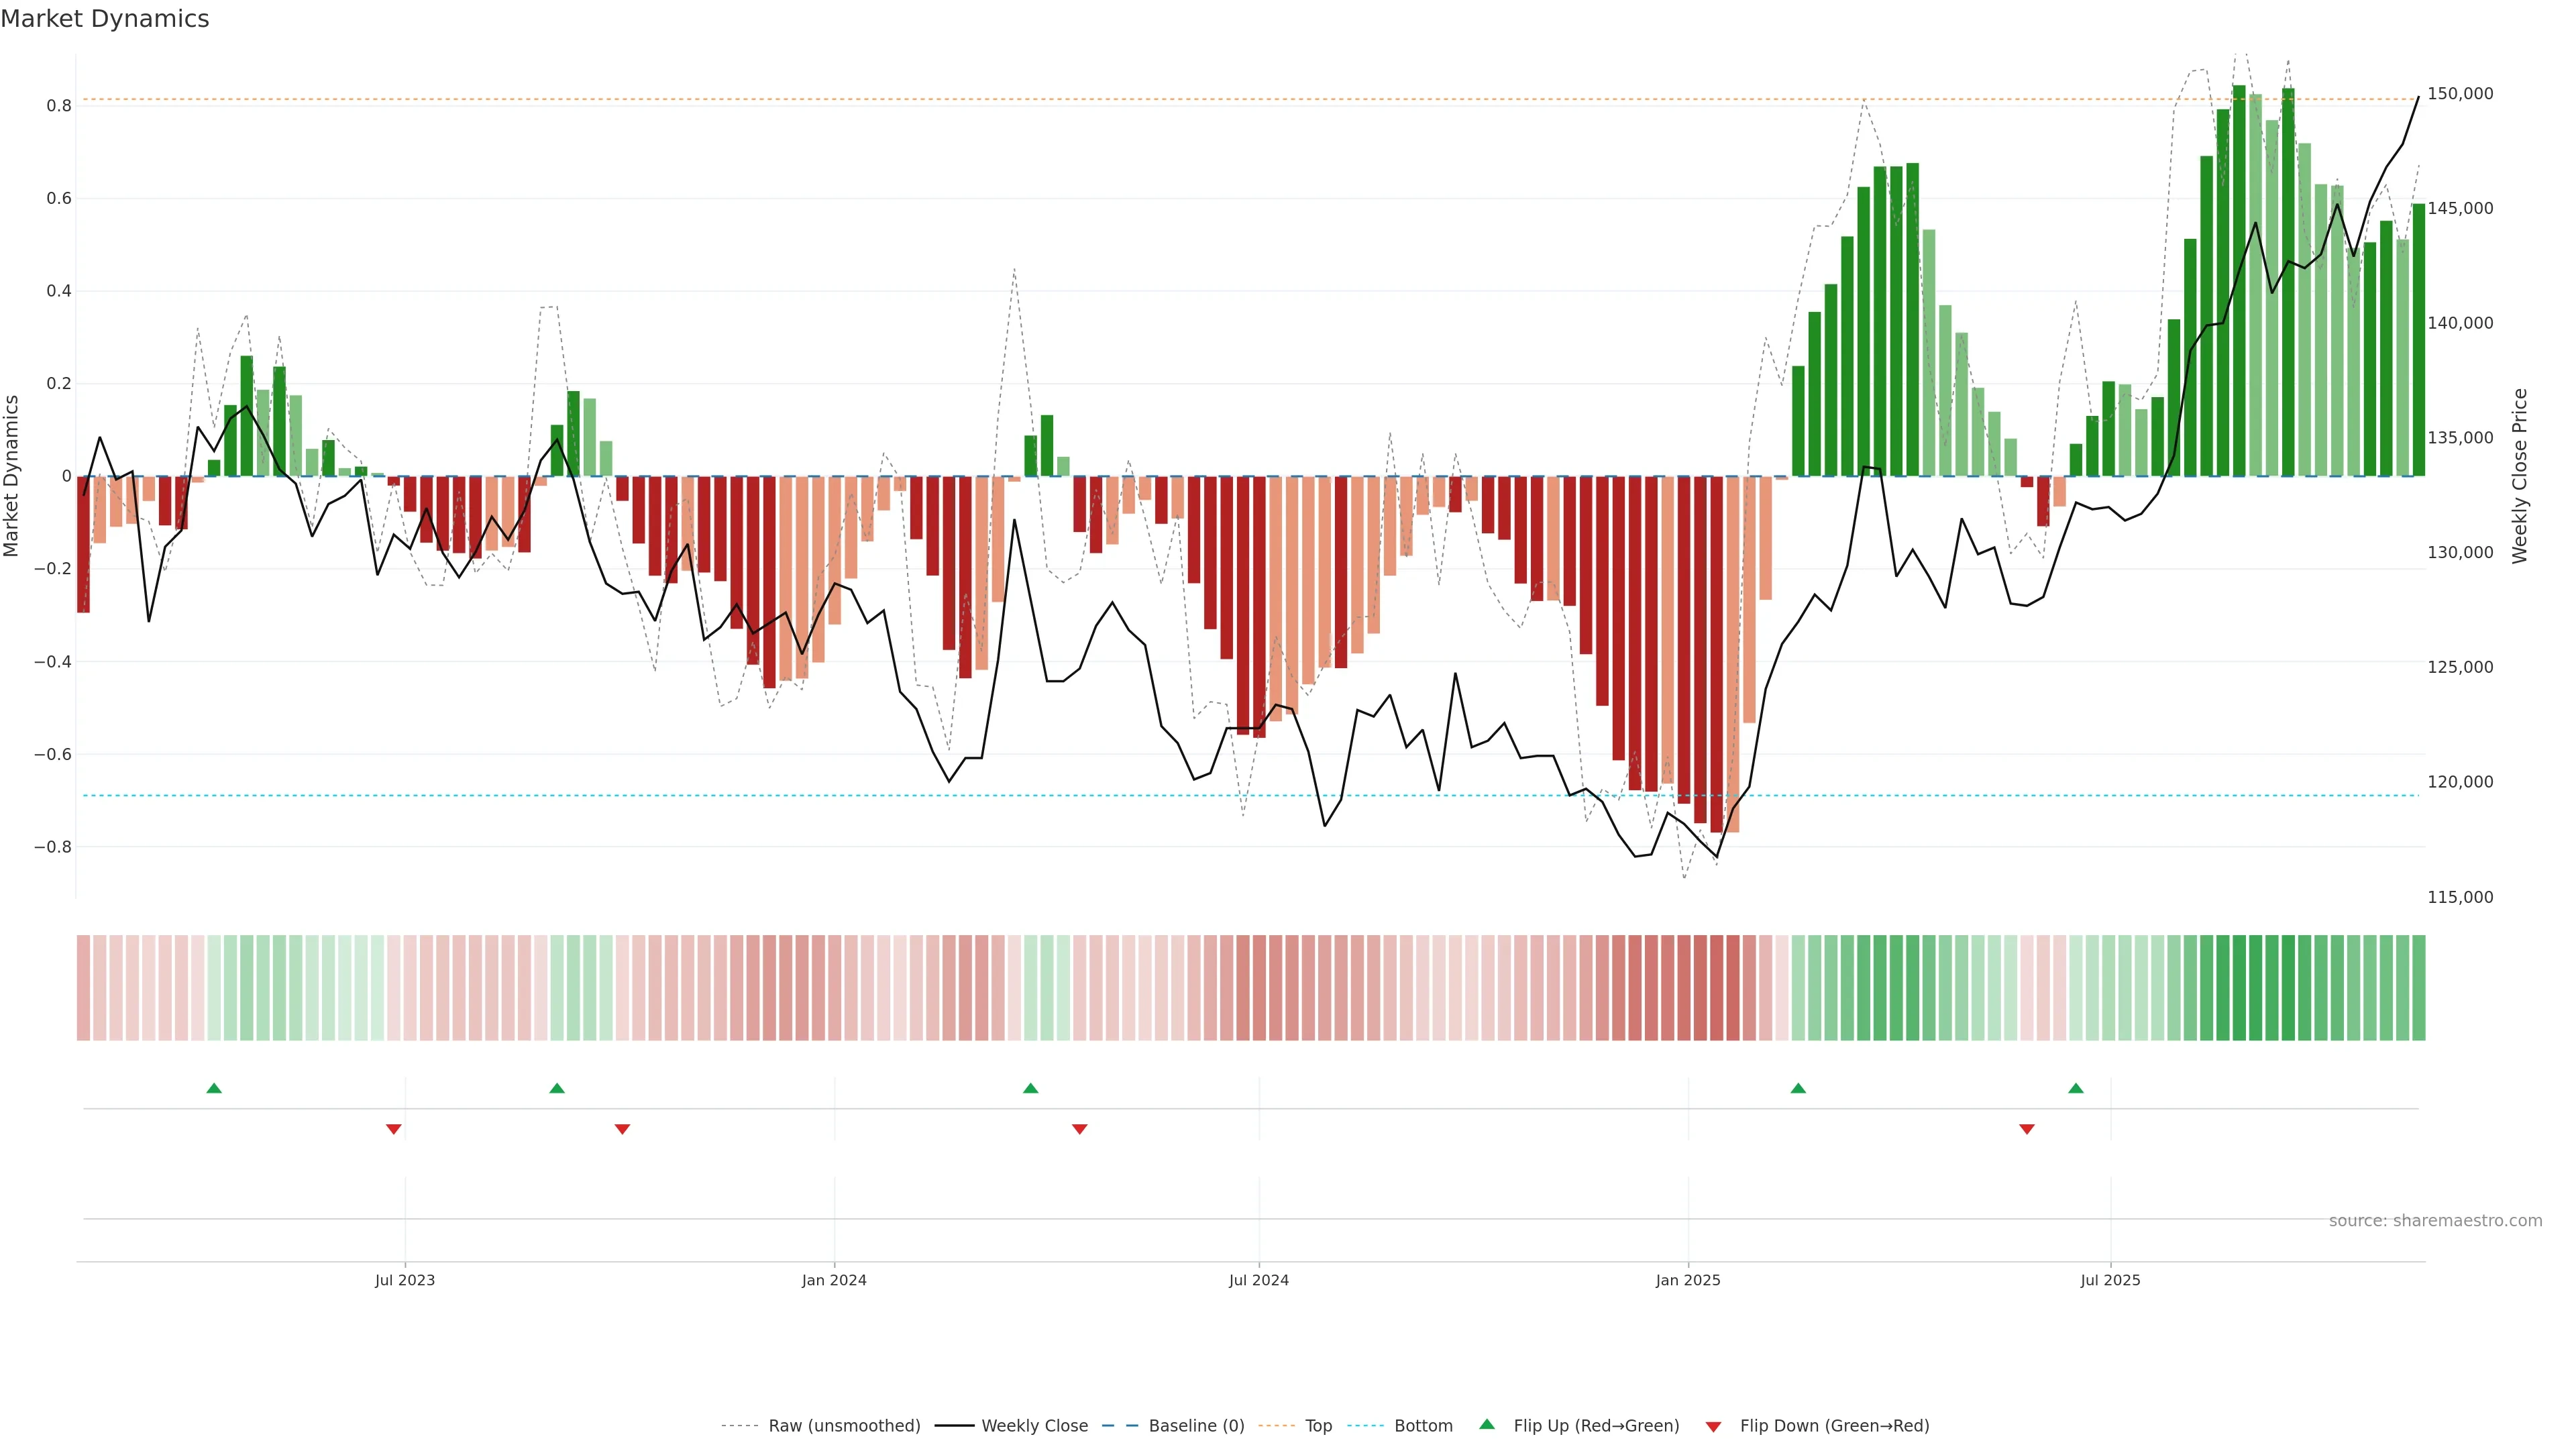
Task: Click the Jan 2025 x-axis label
Action: (1688, 1280)
